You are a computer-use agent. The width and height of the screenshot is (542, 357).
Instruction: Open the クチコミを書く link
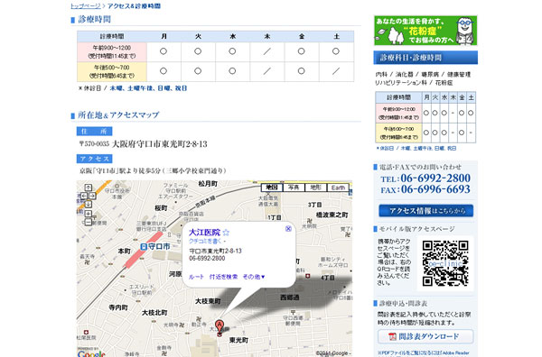click(x=205, y=241)
